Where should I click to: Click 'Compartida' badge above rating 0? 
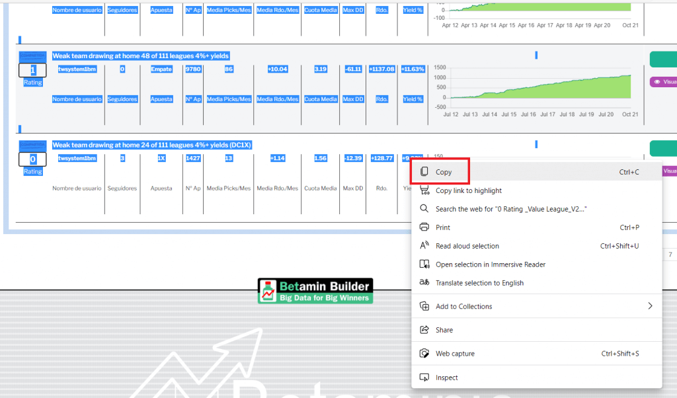click(x=32, y=145)
